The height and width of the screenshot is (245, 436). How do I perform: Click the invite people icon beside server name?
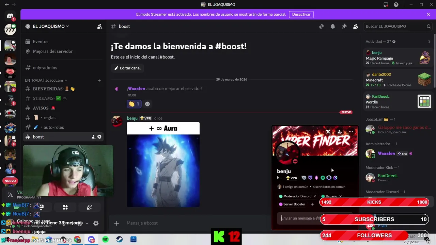pos(99,26)
